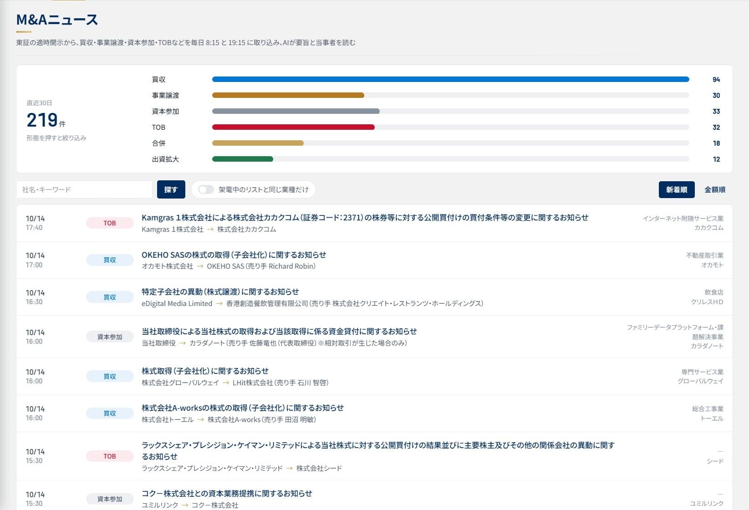Click the インターネット附随サービス業 industry label
This screenshot has height=510, width=749.
point(683,219)
